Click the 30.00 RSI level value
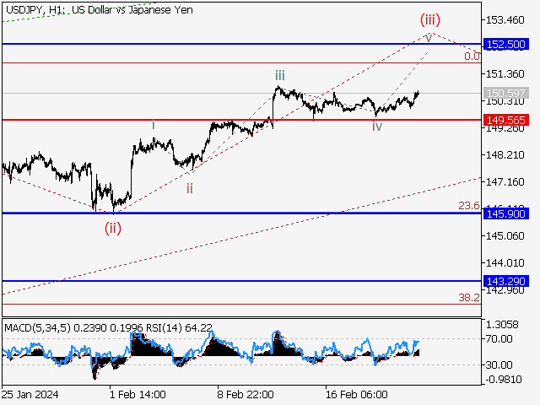Screen dimensions: 540x405 click(x=499, y=364)
